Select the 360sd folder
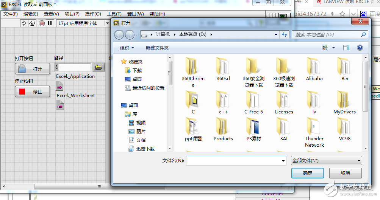Viewport: 380px width, 200px height. (x=223, y=69)
